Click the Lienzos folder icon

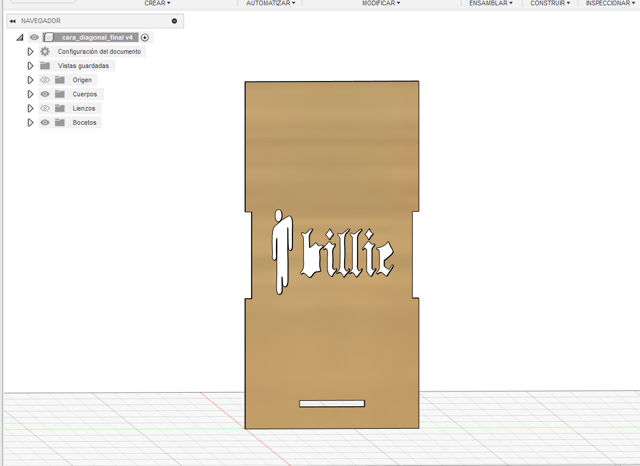click(60, 108)
